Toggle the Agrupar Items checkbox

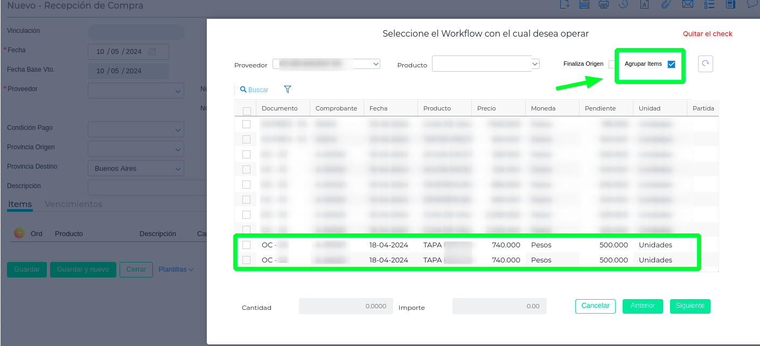671,64
